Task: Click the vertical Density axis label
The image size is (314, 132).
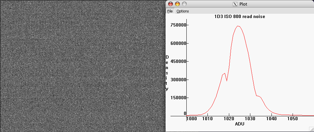Action: [x=167, y=73]
